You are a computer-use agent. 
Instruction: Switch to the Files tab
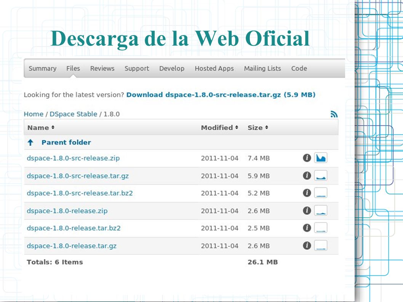pos(73,69)
